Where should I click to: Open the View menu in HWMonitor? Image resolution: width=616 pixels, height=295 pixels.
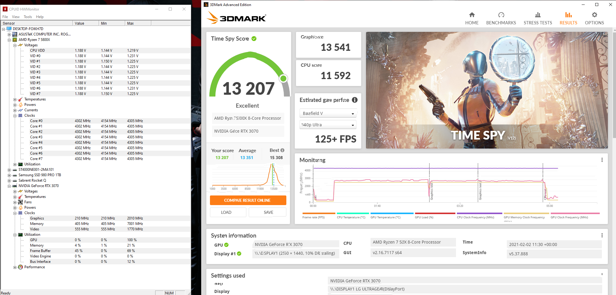pyautogui.click(x=16, y=17)
